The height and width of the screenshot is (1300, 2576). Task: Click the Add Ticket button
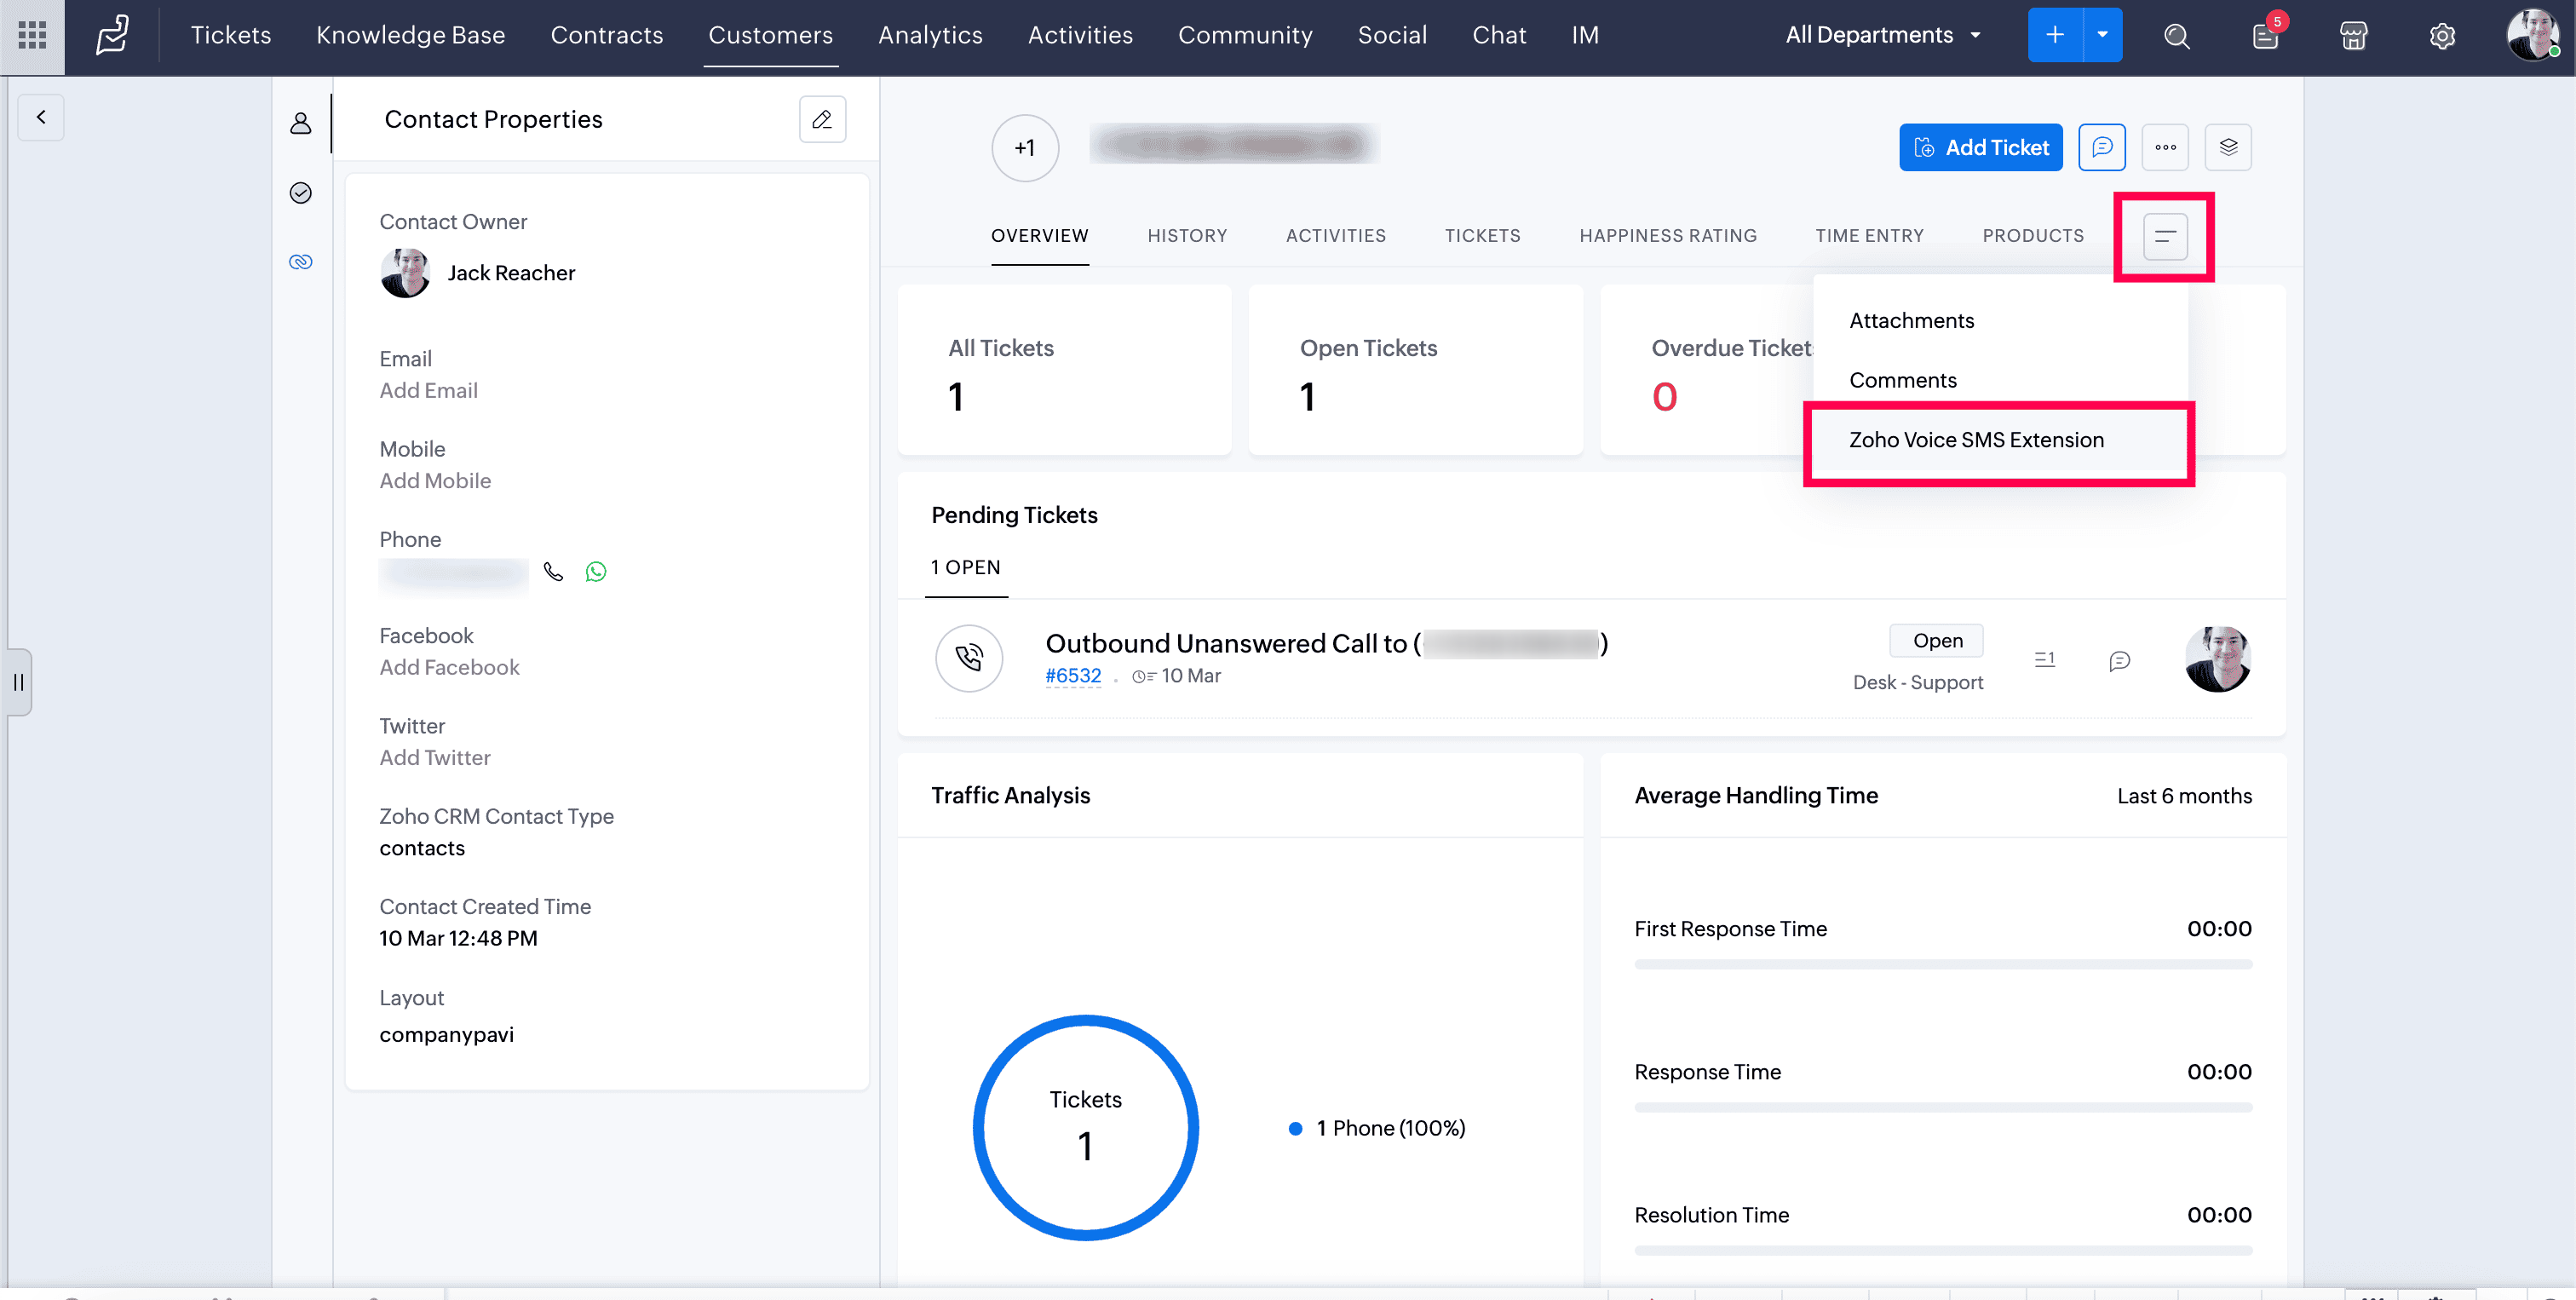[x=1980, y=147]
